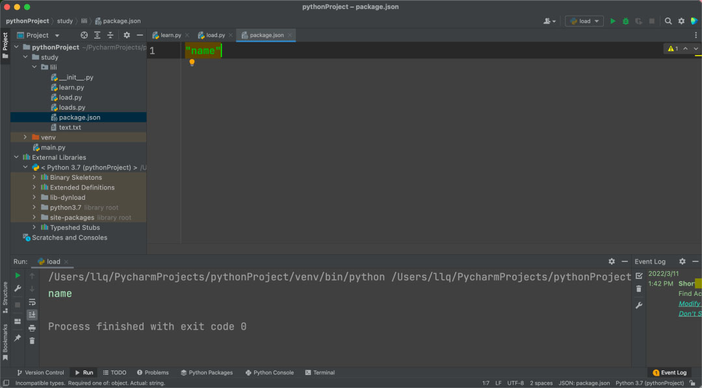This screenshot has height=388, width=702.
Task: Toggle Bookmarks side tool window
Action: 5,342
